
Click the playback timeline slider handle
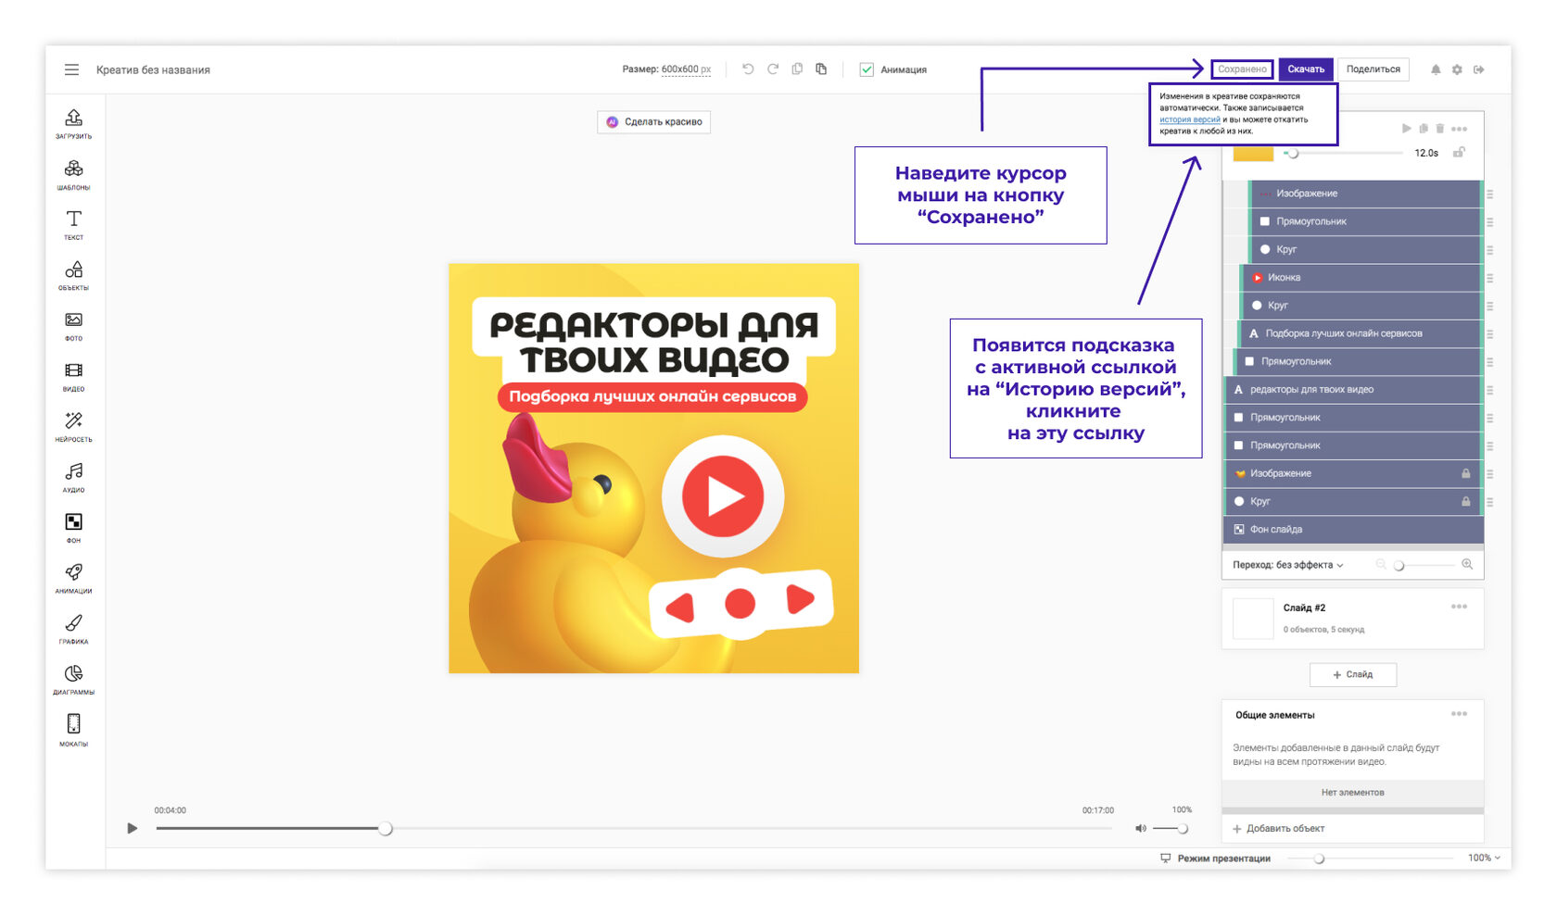[x=386, y=828]
